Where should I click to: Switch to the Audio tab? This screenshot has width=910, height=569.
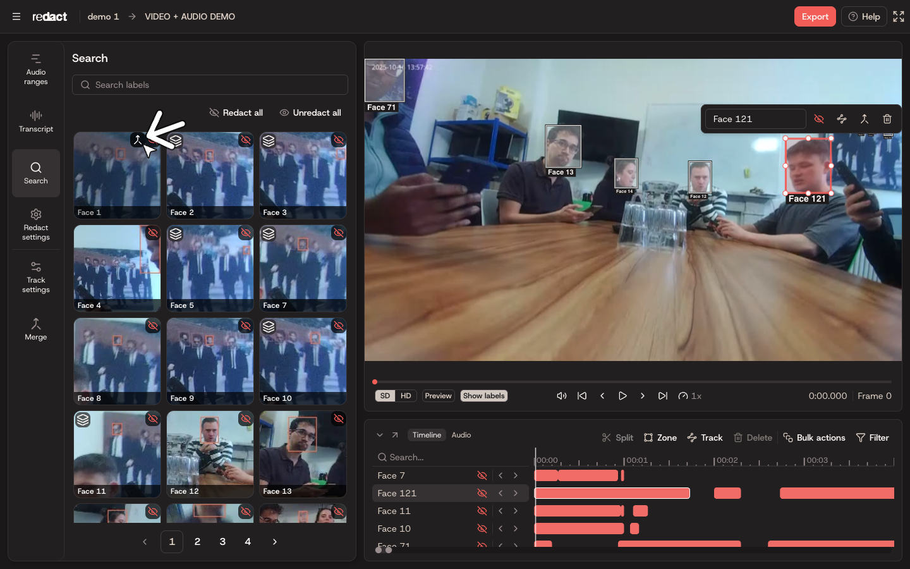tap(461, 435)
